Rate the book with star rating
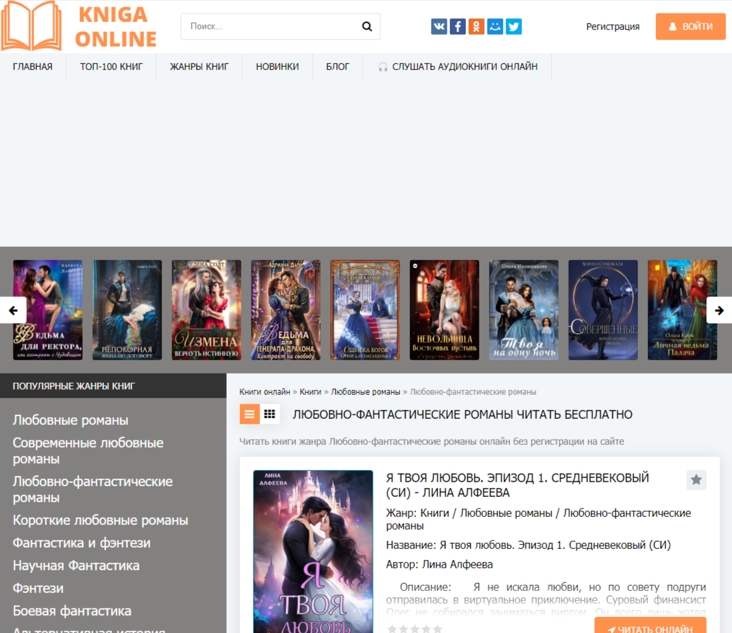Image resolution: width=732 pixels, height=633 pixels. coord(415,629)
